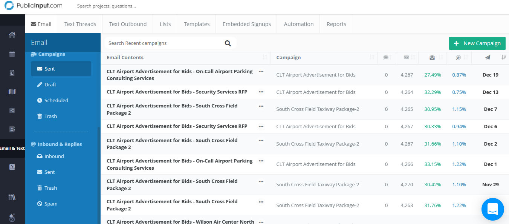Open the calendar icon in left sidebar
This screenshot has height=224, width=509.
[12, 54]
